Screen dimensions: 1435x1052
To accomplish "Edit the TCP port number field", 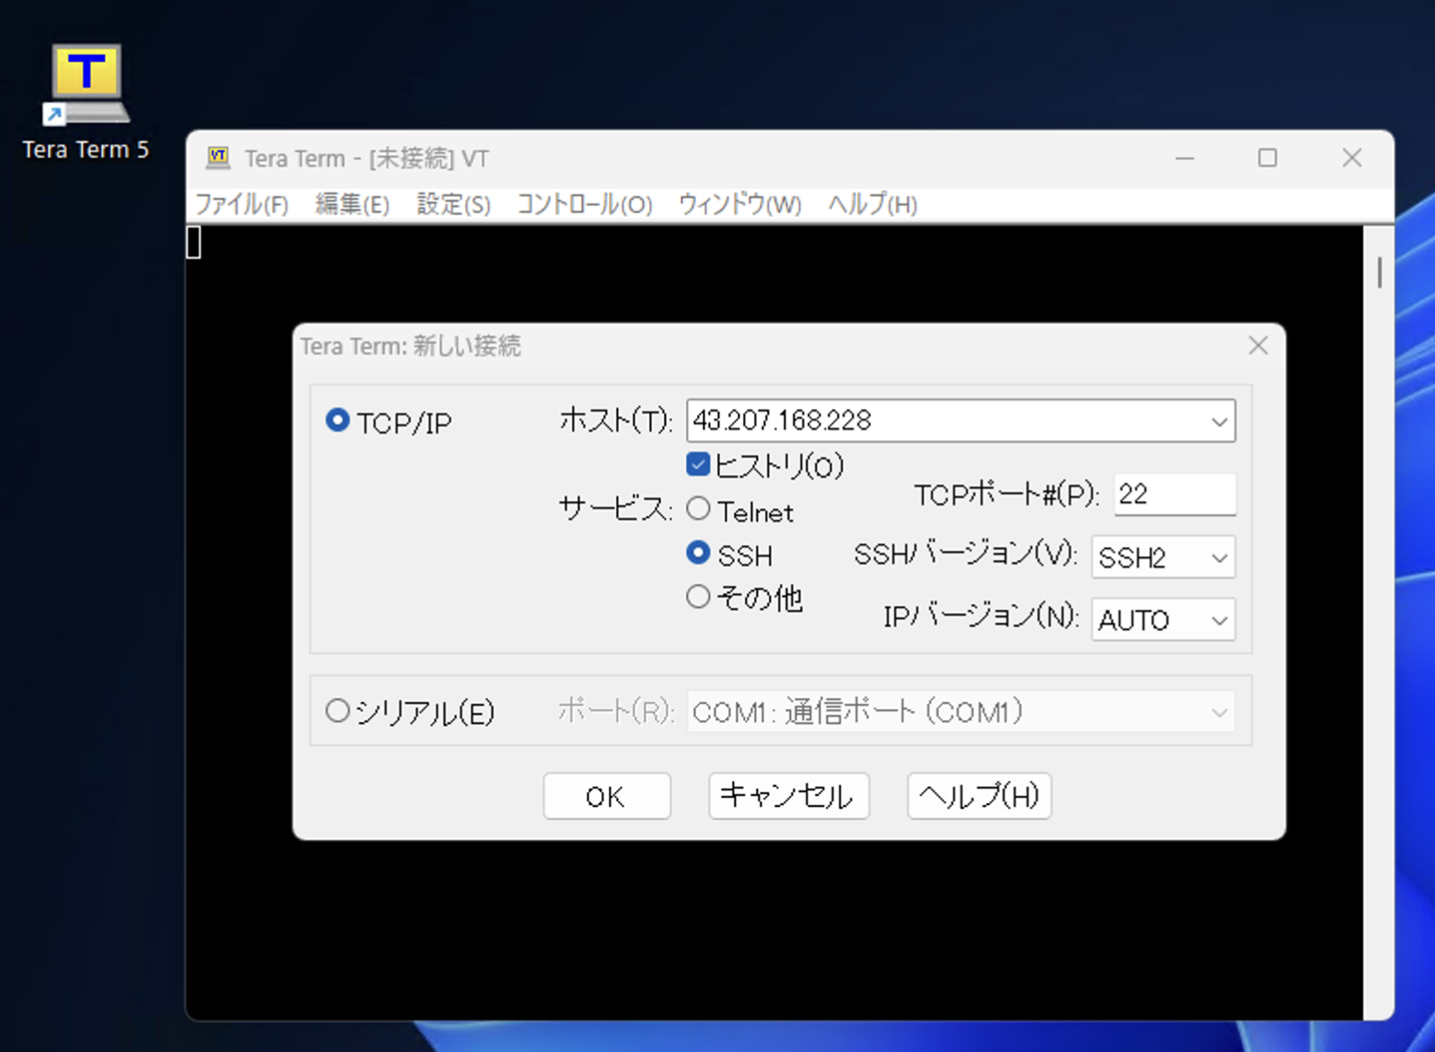I will (x=1173, y=495).
